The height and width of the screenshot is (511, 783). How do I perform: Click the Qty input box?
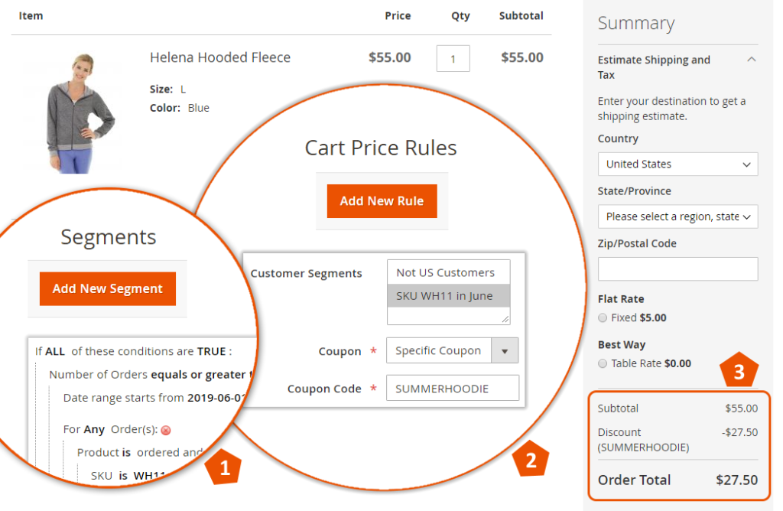coord(453,58)
